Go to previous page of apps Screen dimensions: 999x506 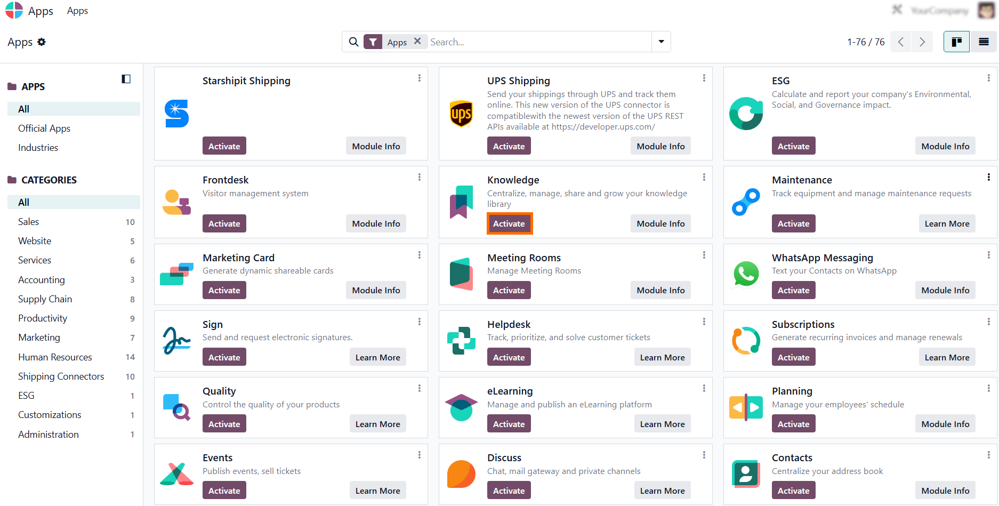point(901,42)
